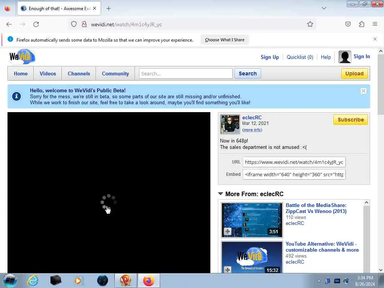Open the Channels tab

[79, 73]
